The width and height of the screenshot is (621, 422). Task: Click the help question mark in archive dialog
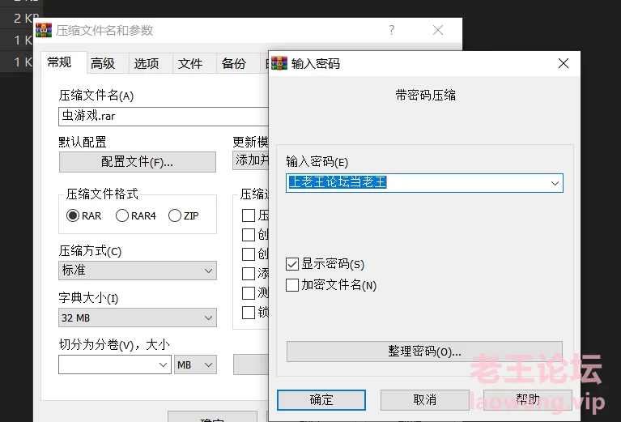[391, 30]
